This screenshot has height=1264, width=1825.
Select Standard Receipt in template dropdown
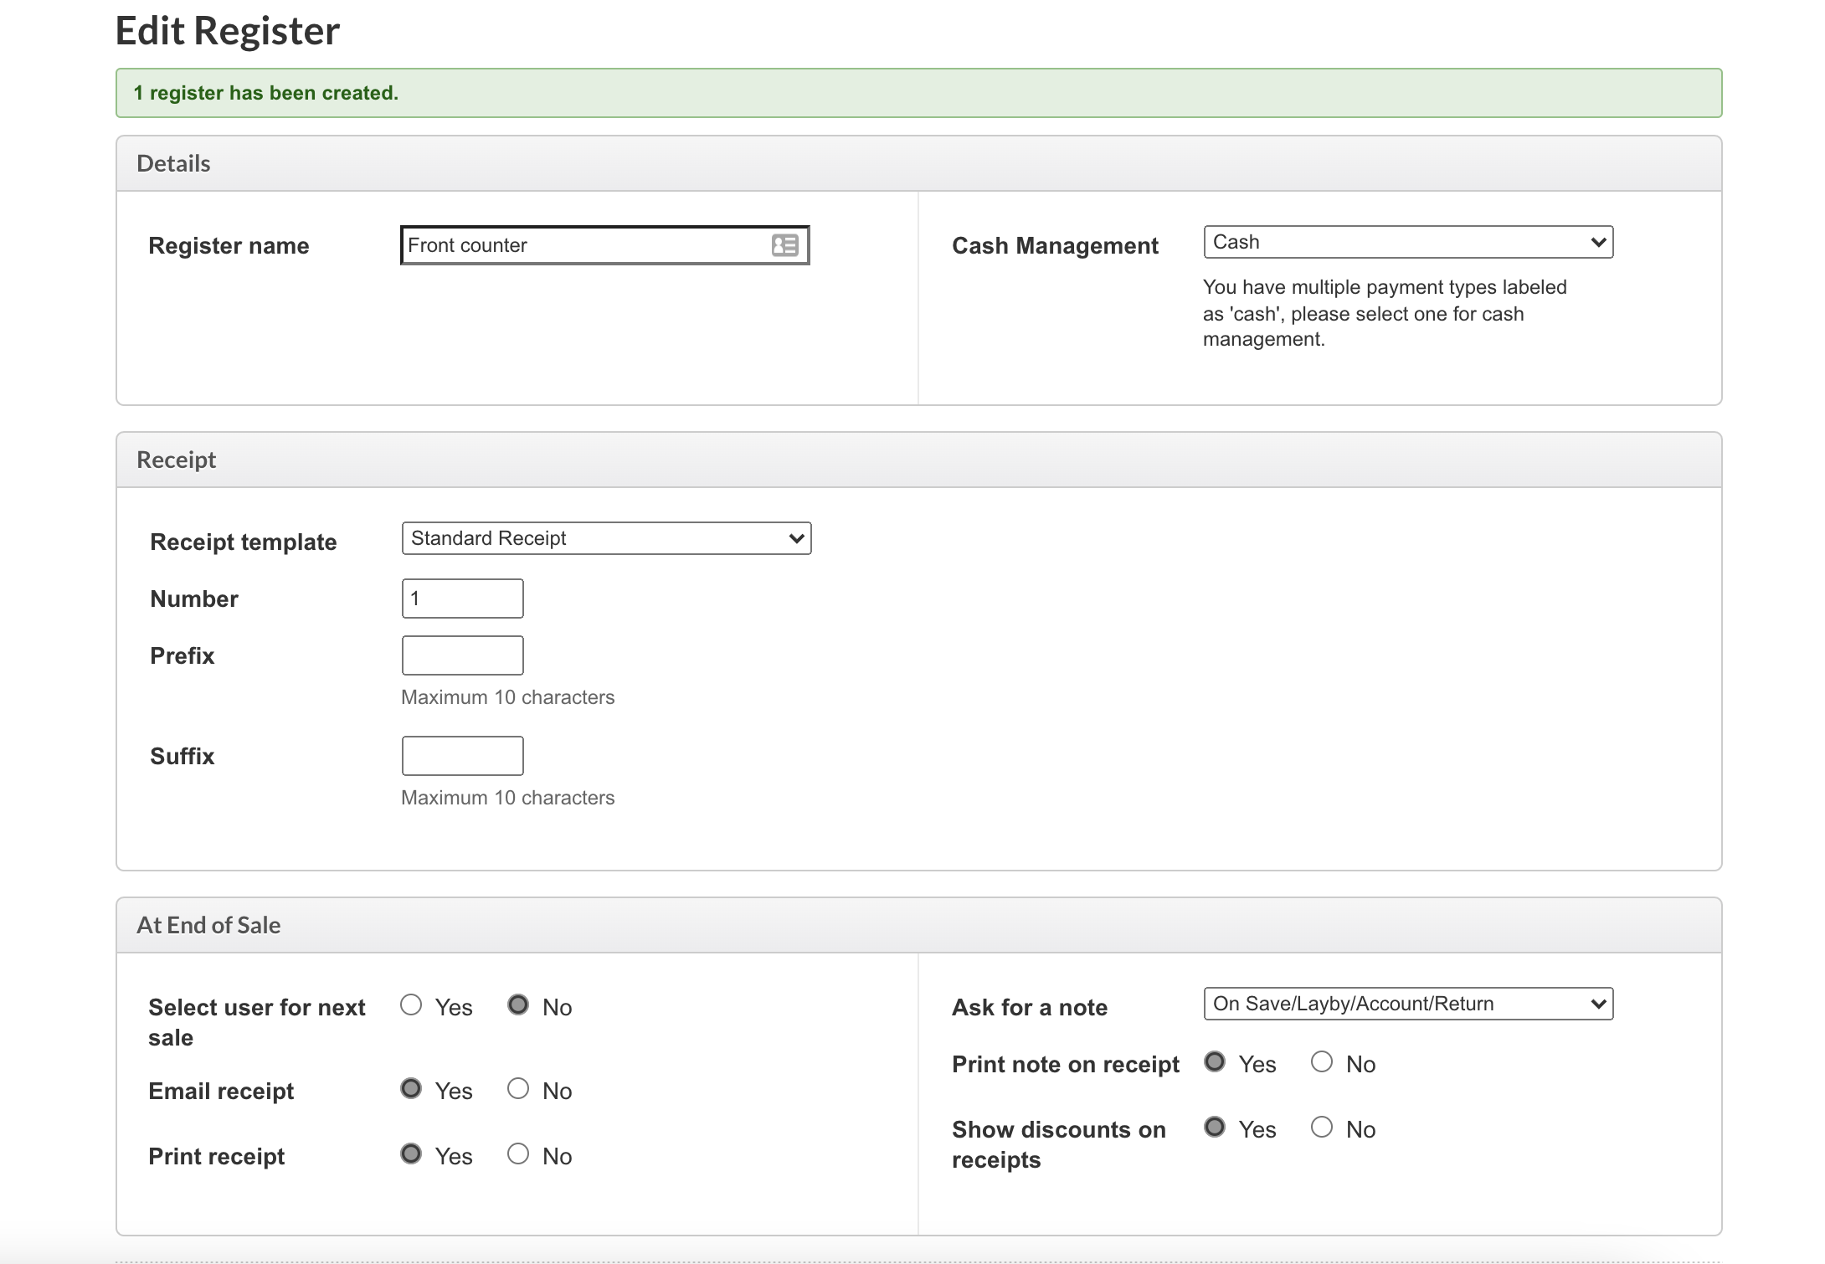click(x=605, y=538)
